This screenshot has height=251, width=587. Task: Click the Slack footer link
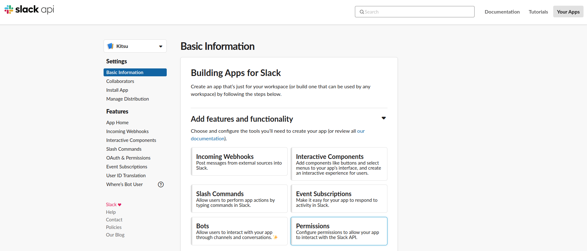(111, 205)
